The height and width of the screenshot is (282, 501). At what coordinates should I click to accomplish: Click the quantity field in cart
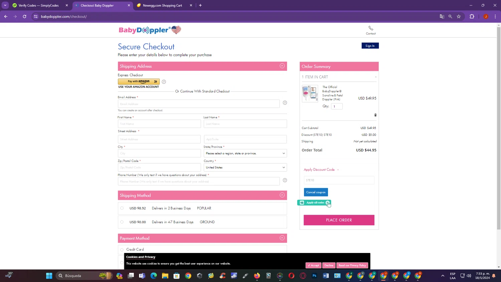337,106
